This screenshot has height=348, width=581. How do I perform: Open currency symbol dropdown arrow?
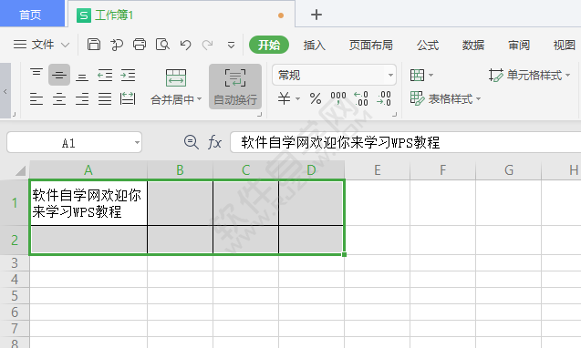click(x=297, y=99)
